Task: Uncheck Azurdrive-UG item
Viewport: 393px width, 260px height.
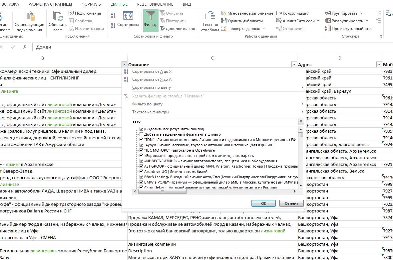Action: click(141, 172)
